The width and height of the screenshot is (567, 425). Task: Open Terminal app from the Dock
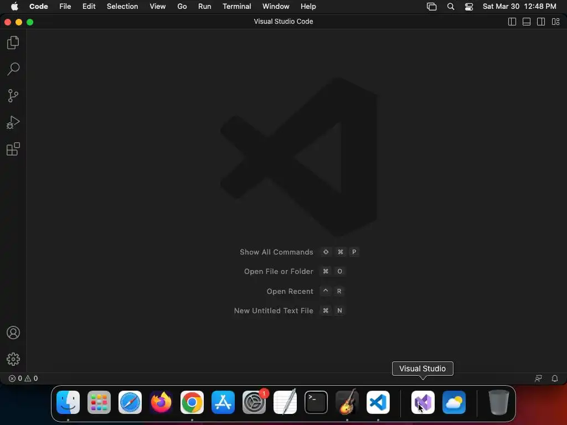(x=316, y=402)
